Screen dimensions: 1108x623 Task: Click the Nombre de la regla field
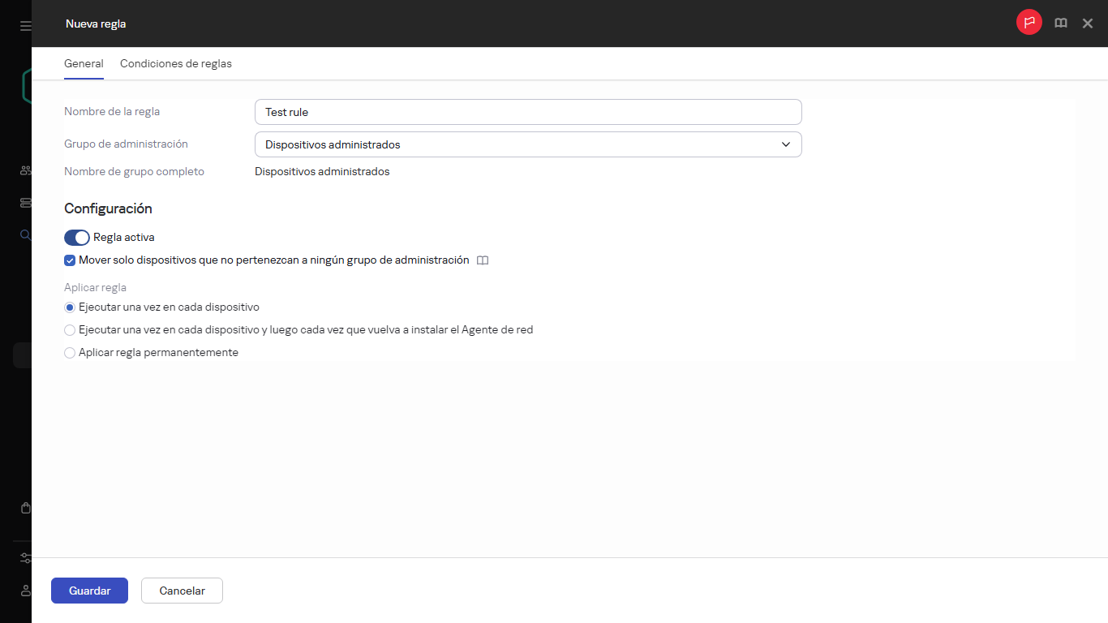point(528,112)
